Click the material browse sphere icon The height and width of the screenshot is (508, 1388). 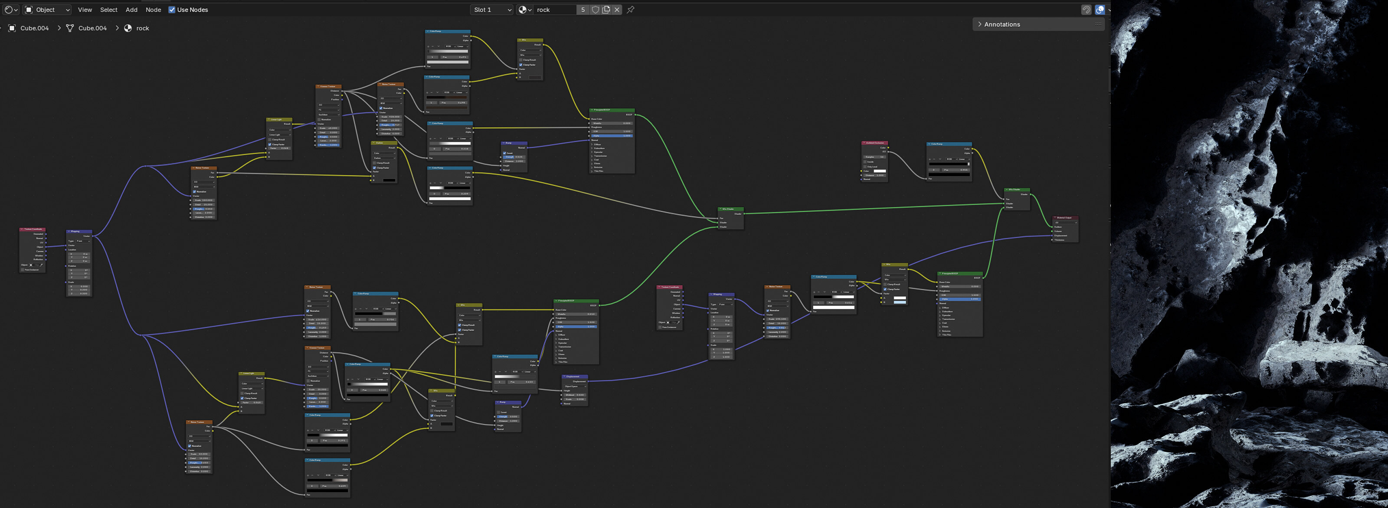(x=522, y=10)
